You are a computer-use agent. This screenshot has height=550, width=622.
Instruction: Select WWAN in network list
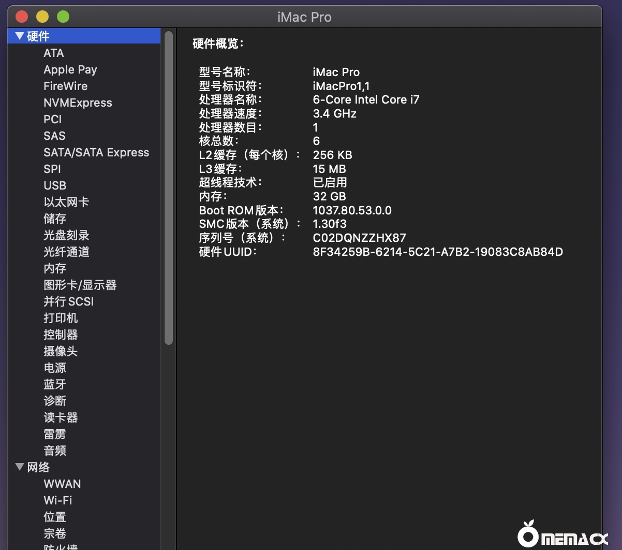[62, 484]
